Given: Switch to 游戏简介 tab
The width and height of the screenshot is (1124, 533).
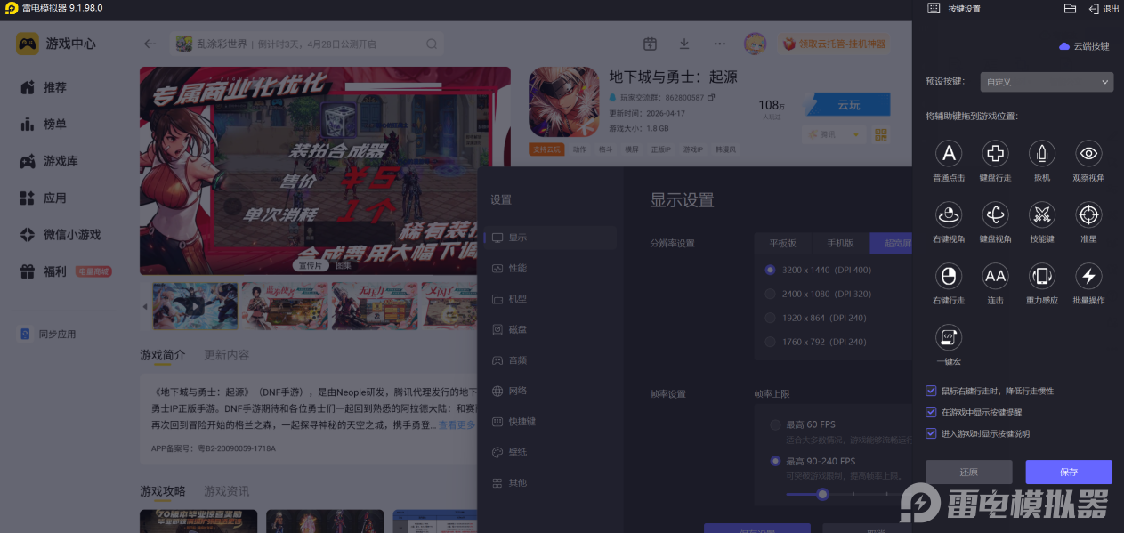Looking at the screenshot, I should (163, 355).
